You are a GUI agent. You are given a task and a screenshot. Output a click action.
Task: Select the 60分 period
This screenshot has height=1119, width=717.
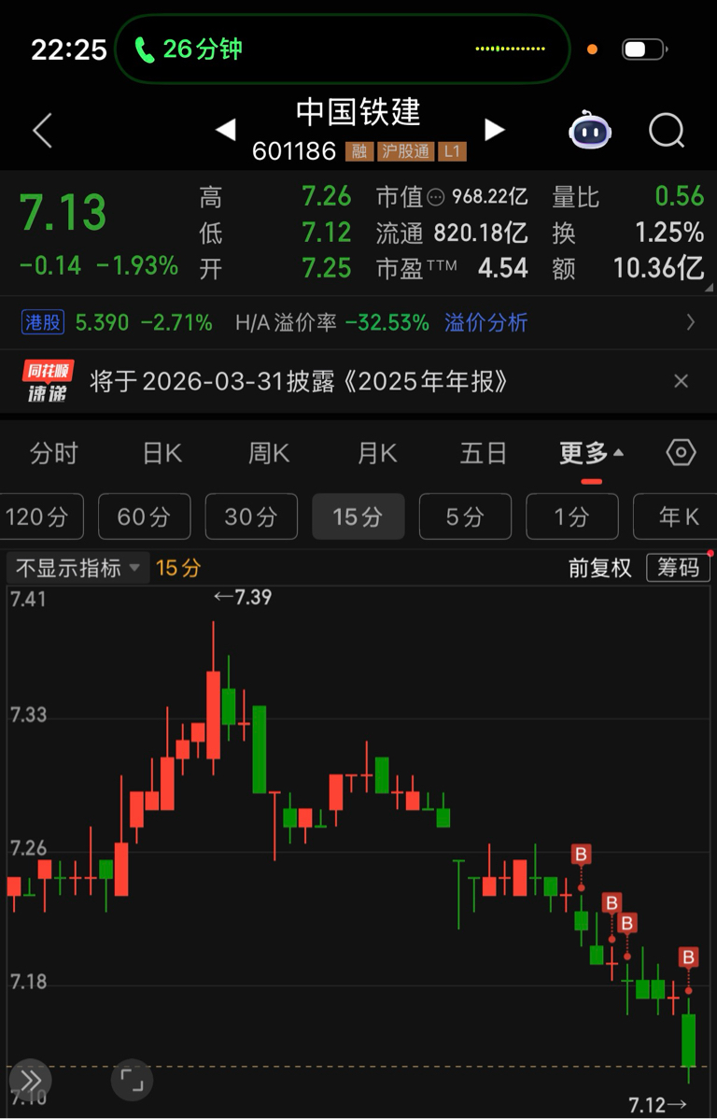click(x=144, y=516)
